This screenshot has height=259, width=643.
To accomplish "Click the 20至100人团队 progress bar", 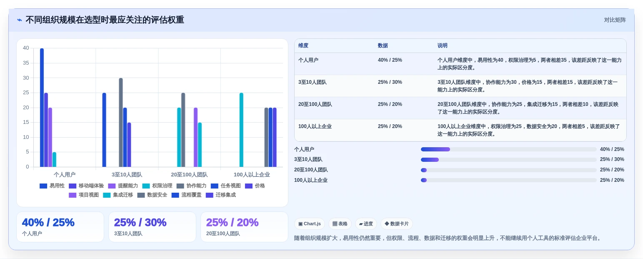I will coord(509,170).
